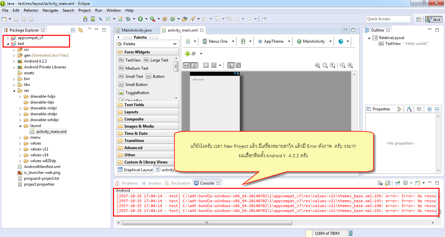445x237 pixels.
Task: Emulate real size on canvas
Action: point(318,65)
